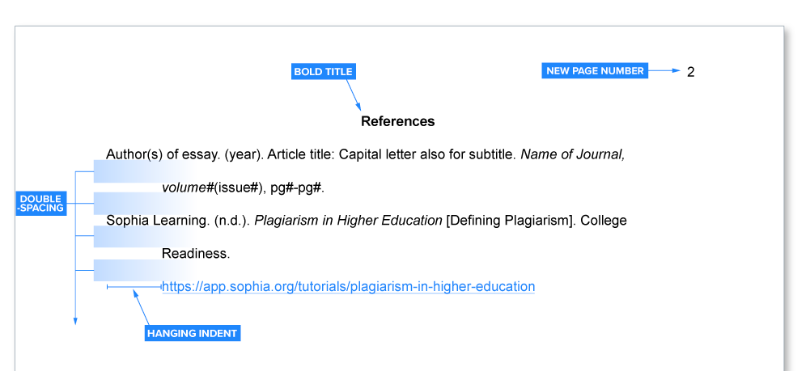Click the Readiness. line
Viewport: 810px width, 371px height.
click(x=196, y=254)
